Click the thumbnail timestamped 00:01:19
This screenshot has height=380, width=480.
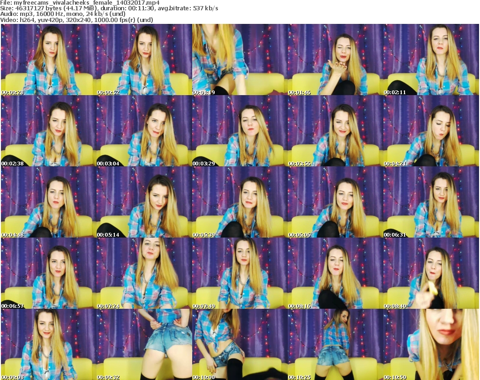240,60
